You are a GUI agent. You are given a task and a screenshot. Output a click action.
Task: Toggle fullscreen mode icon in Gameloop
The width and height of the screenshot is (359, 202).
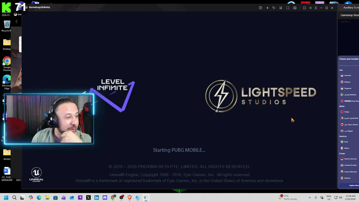pyautogui.click(x=288, y=8)
